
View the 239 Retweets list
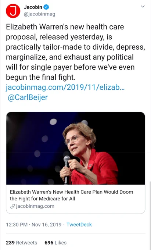[21, 243]
